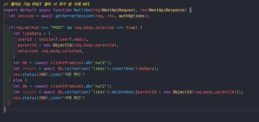The image size is (259, 122).
Task: Click the likeData variable declaration
Action: point(32,34)
